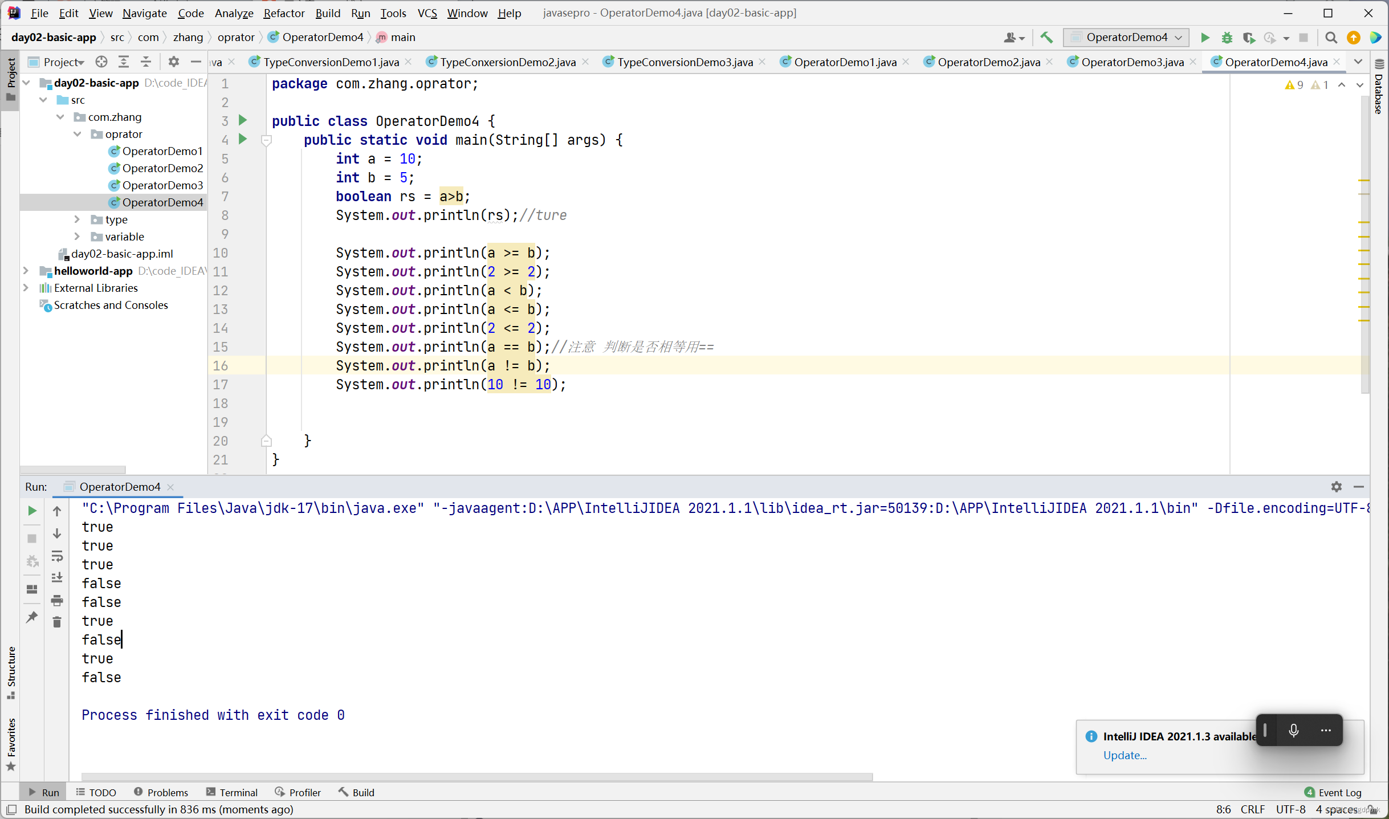Click the Update... link in notification

pyautogui.click(x=1125, y=755)
